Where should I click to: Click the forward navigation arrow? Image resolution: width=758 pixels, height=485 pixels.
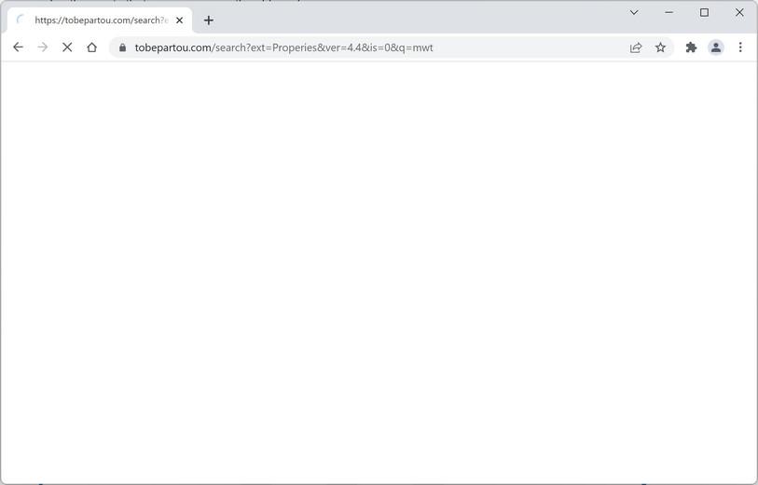43,47
